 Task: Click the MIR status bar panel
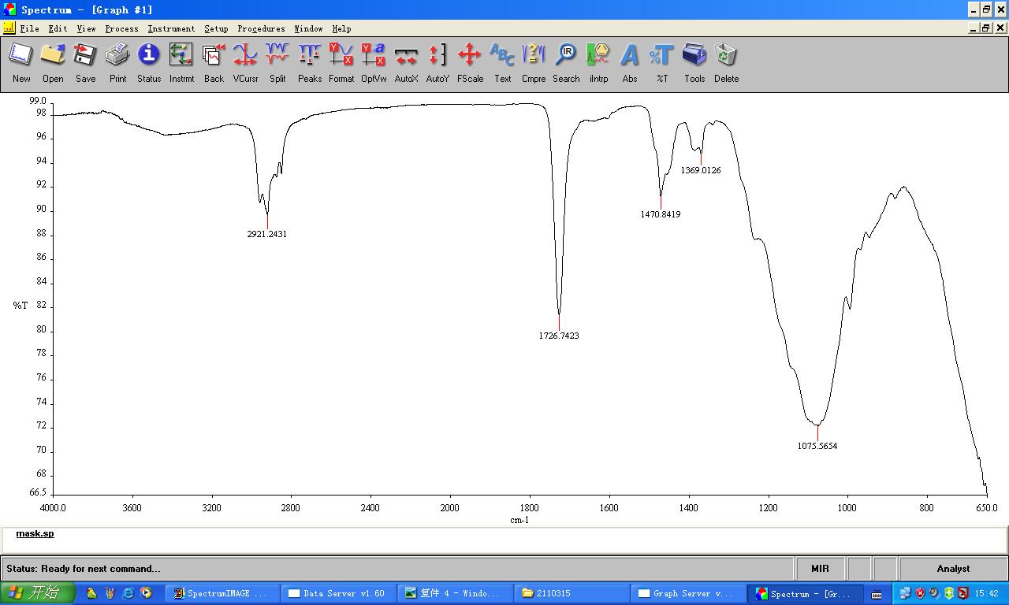click(x=820, y=569)
